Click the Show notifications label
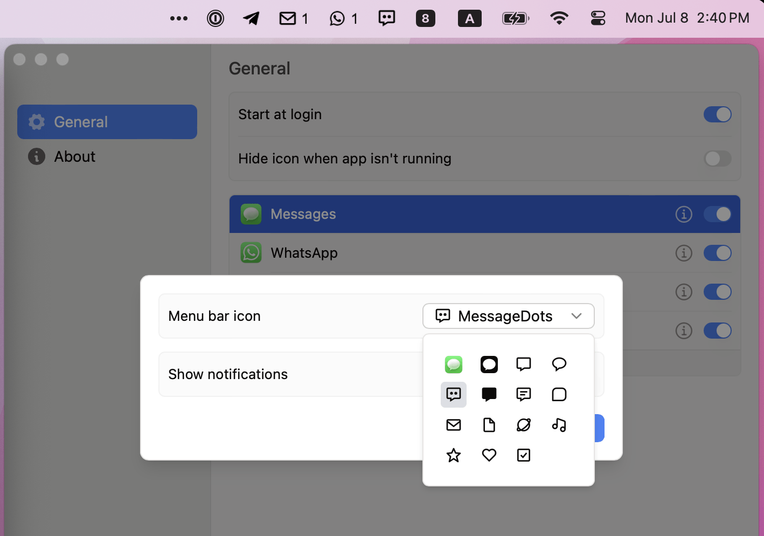The height and width of the screenshot is (536, 764). [x=228, y=374]
